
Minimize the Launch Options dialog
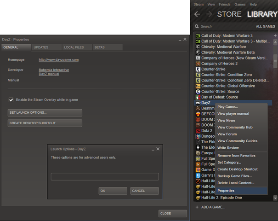(153, 150)
